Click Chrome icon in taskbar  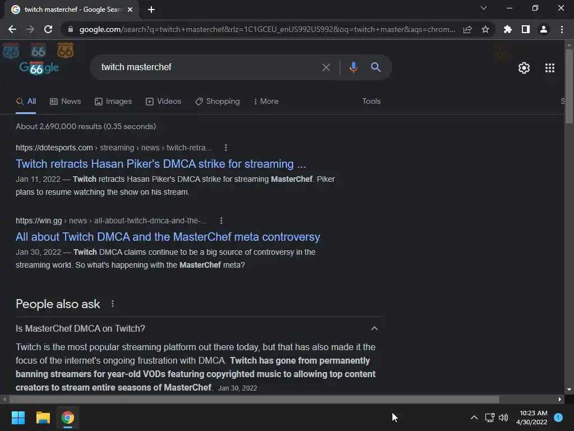point(68,418)
